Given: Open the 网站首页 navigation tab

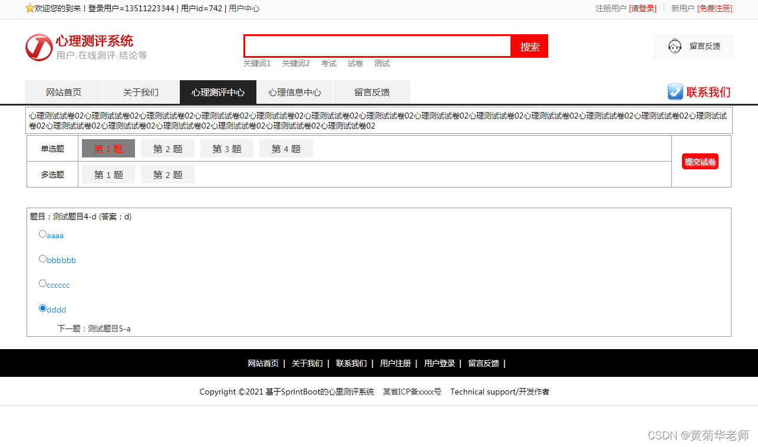Looking at the screenshot, I should pyautogui.click(x=63, y=92).
